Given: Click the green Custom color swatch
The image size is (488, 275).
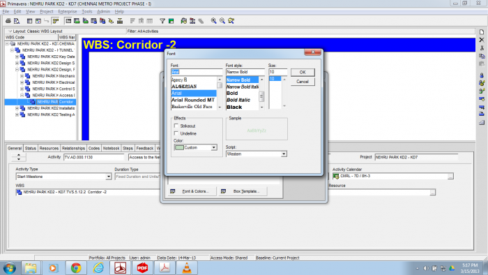Looking at the screenshot, I should [x=179, y=148].
